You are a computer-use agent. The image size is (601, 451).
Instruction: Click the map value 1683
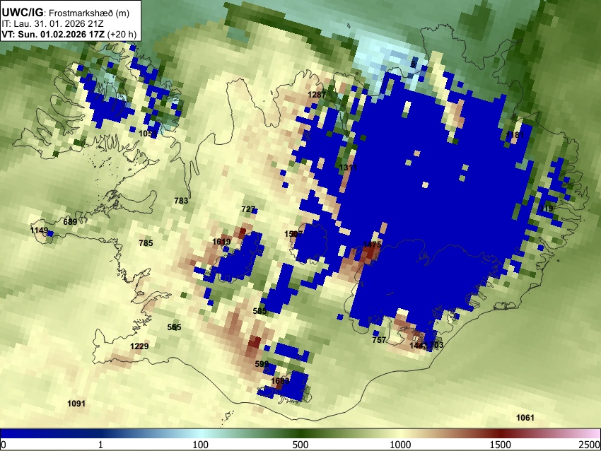(280, 381)
